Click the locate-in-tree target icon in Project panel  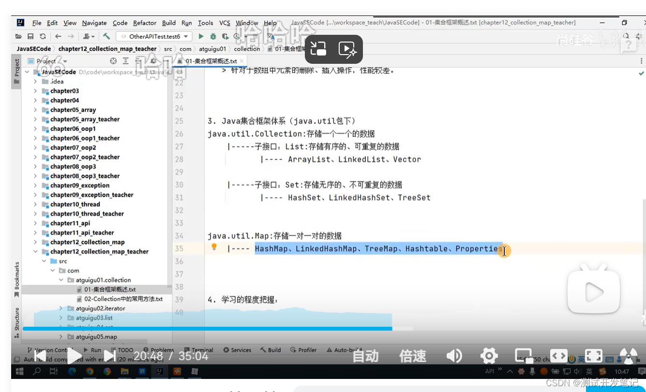click(x=113, y=61)
